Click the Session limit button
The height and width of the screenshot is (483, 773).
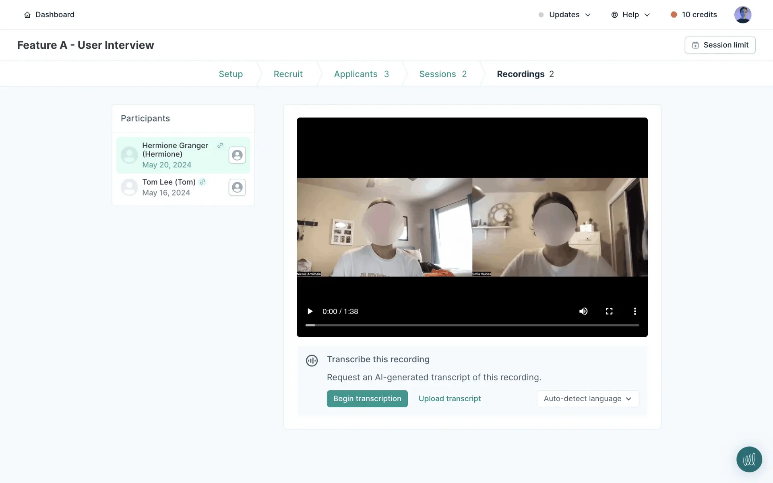pos(720,45)
